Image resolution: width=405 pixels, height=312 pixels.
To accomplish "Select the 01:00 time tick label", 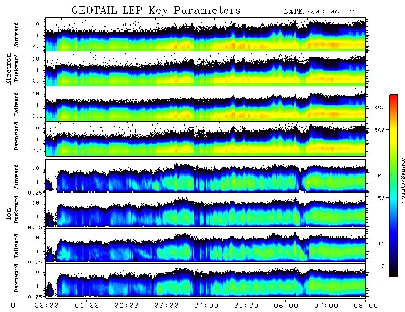I will click(87, 306).
